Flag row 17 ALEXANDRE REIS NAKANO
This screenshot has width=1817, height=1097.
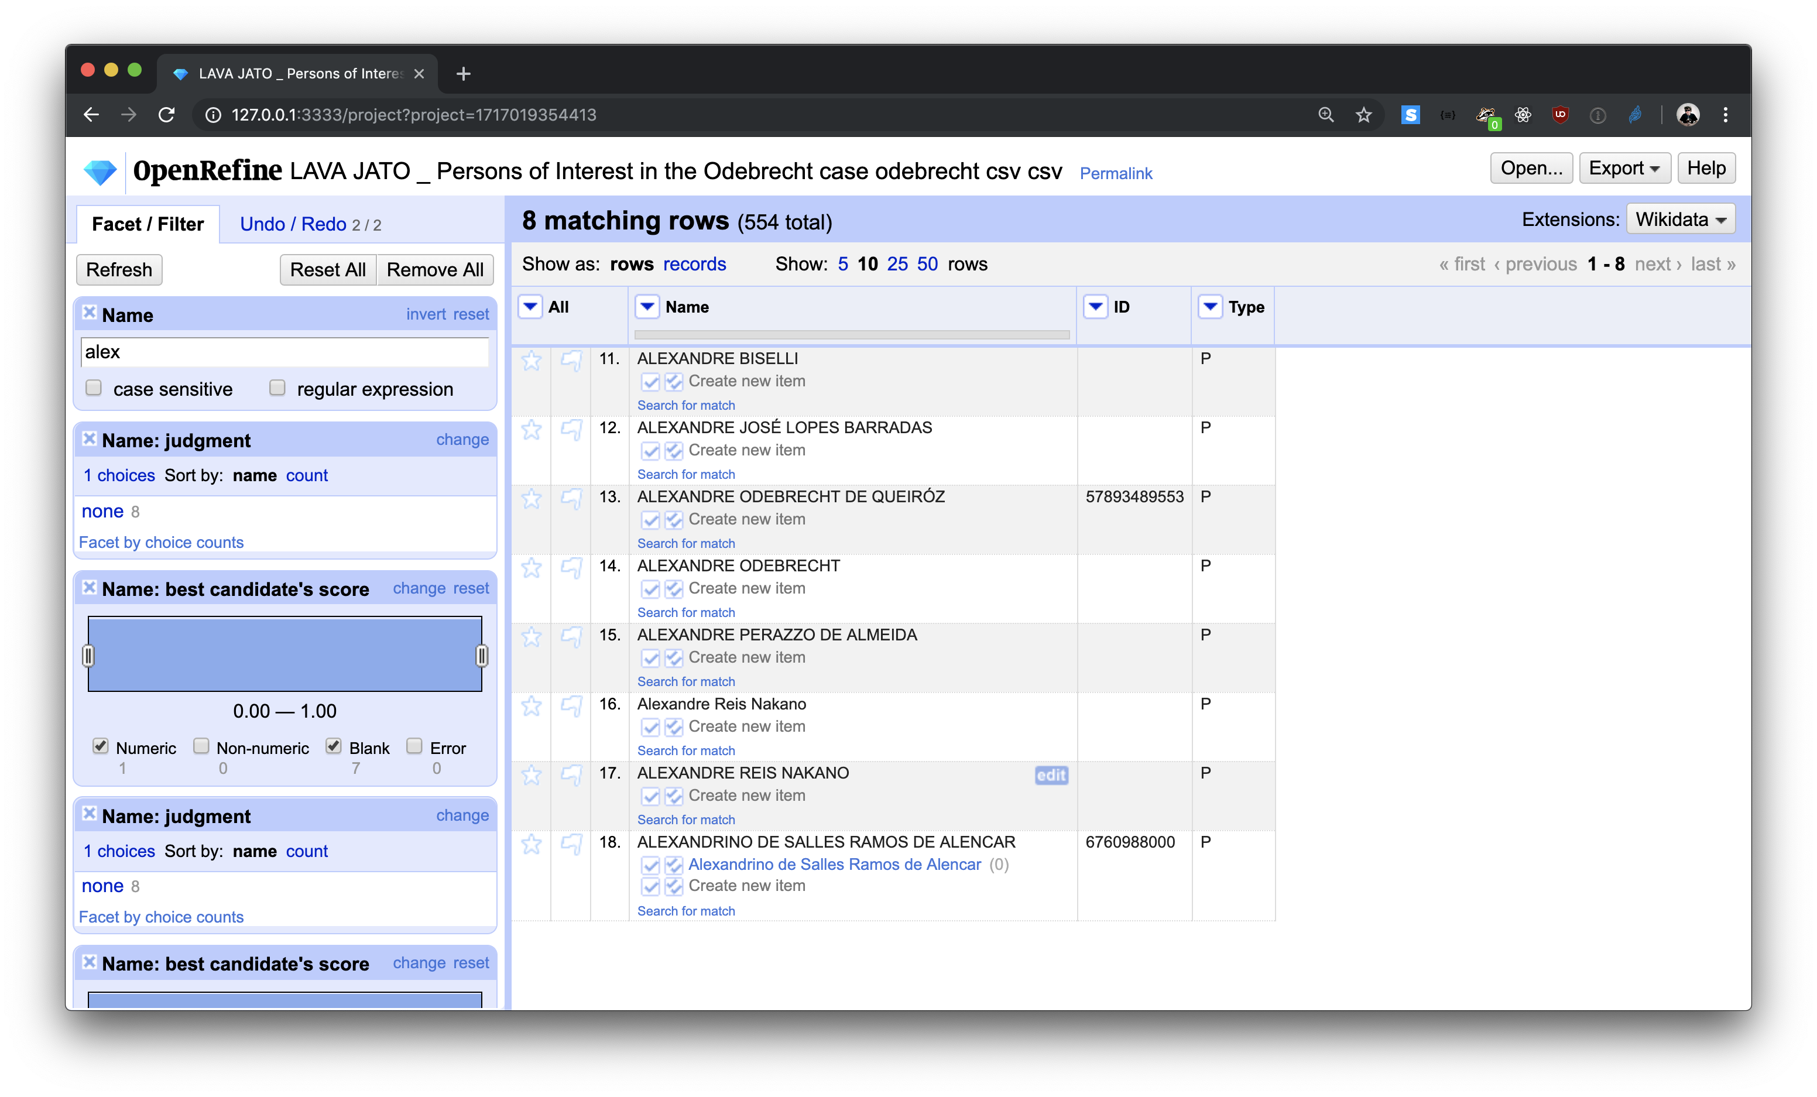[x=571, y=776]
